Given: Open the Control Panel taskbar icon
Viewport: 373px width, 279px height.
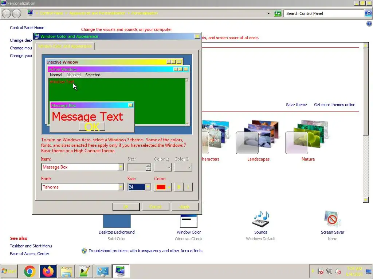Looking at the screenshot, I should click(x=102, y=271).
